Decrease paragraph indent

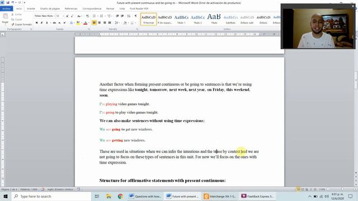pos(117,16)
